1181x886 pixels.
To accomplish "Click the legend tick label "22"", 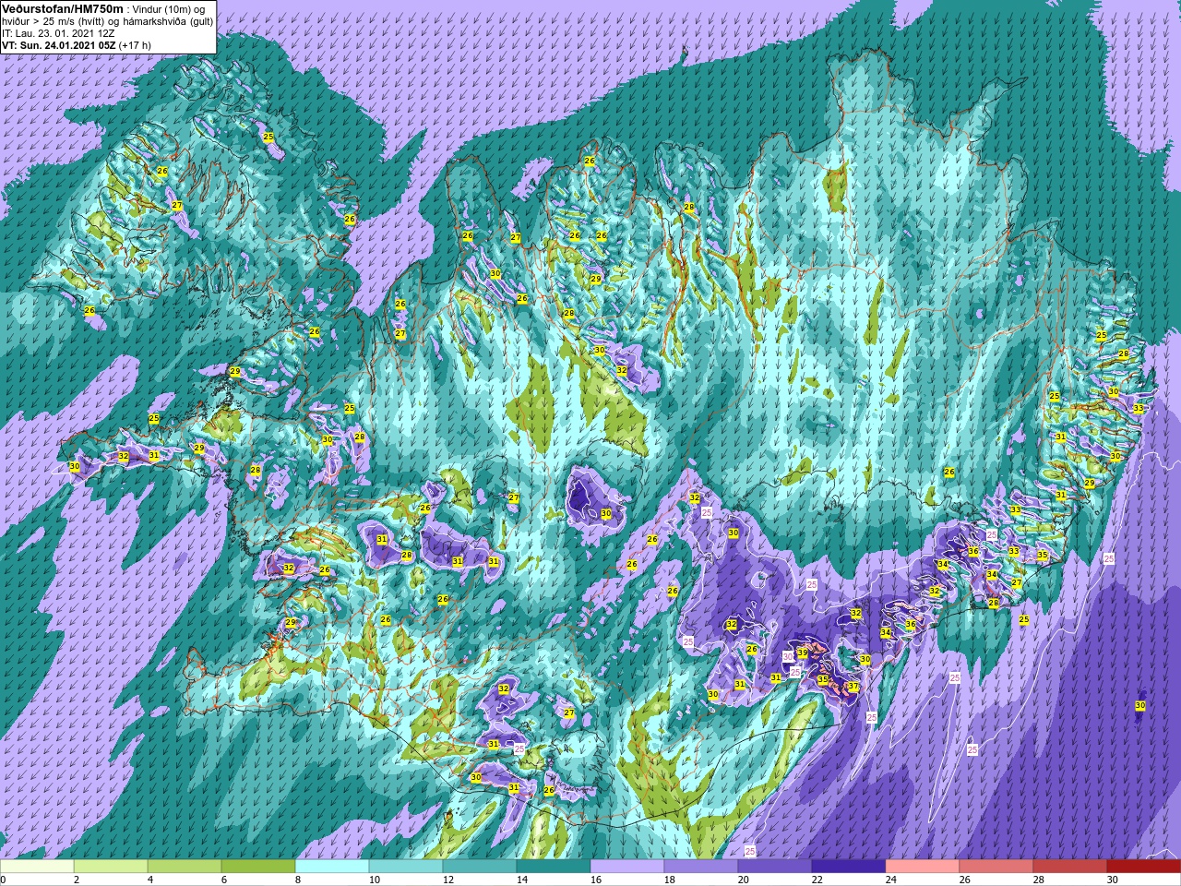I will [x=817, y=880].
